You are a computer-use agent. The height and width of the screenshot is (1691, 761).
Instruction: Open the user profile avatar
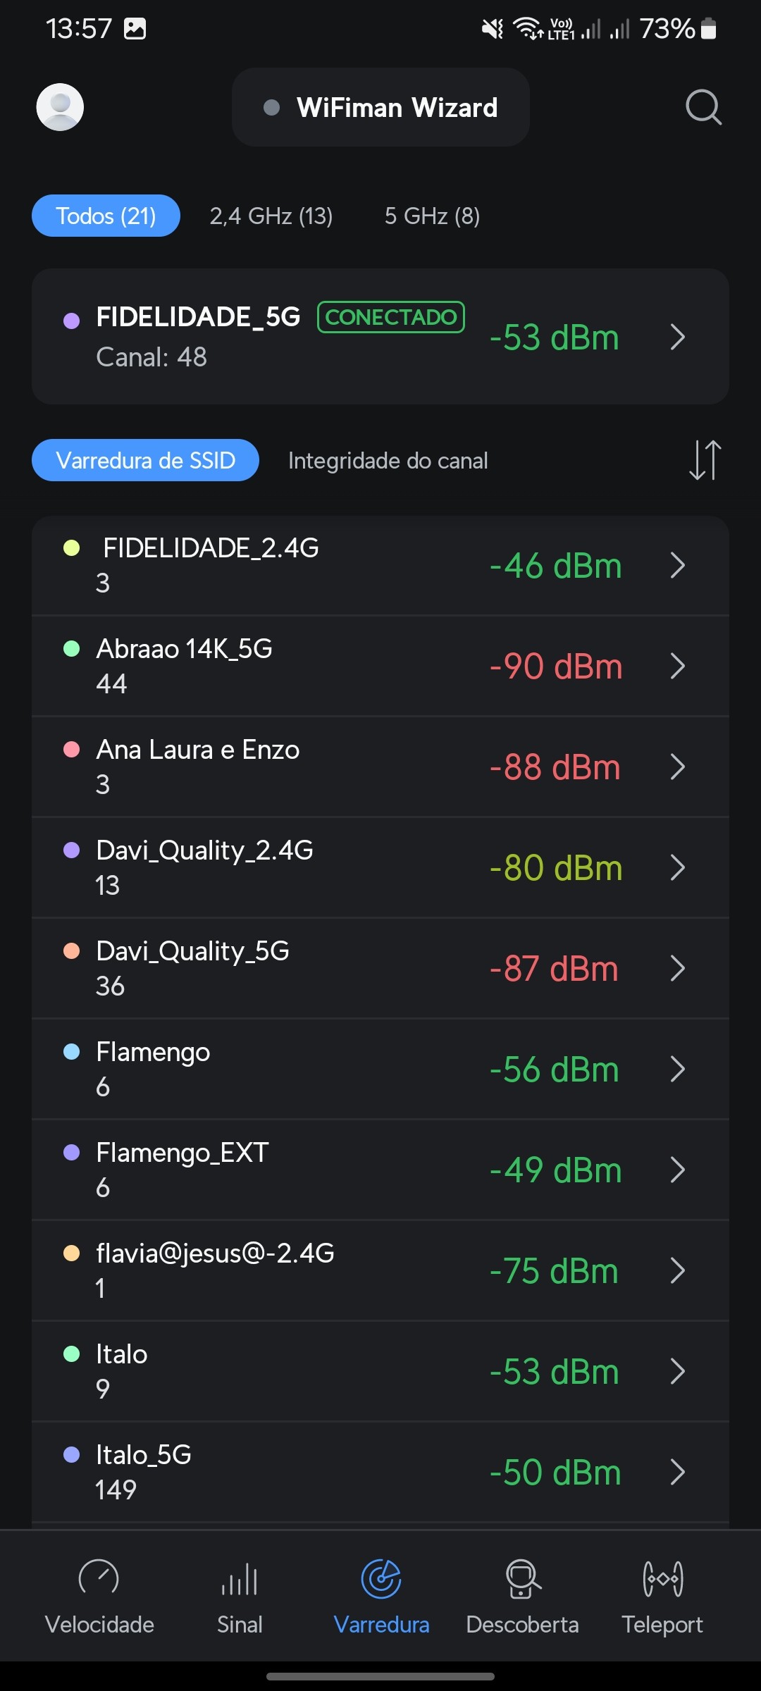(60, 107)
